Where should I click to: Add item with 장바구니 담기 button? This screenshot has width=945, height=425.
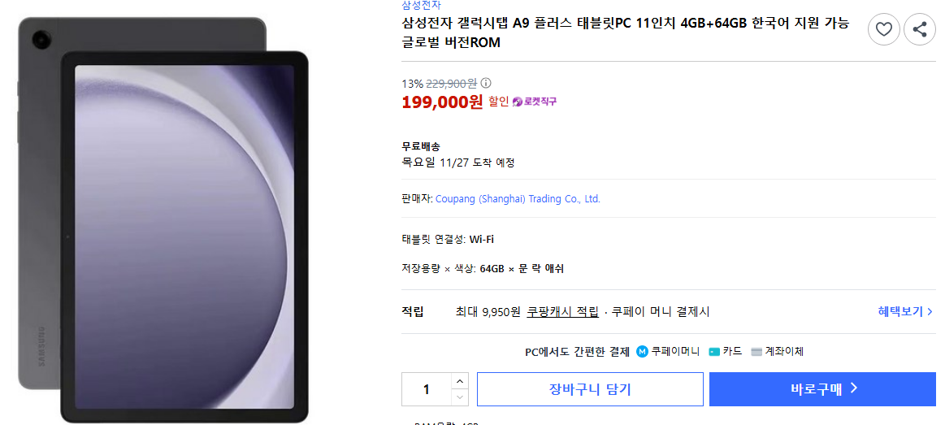click(x=590, y=389)
